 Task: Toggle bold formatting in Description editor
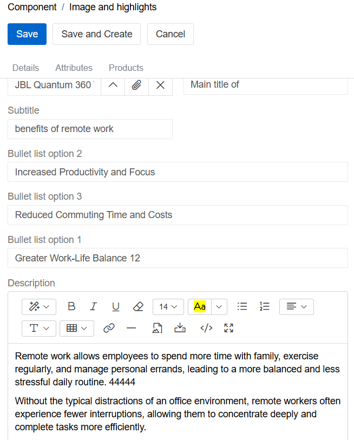coord(71,306)
